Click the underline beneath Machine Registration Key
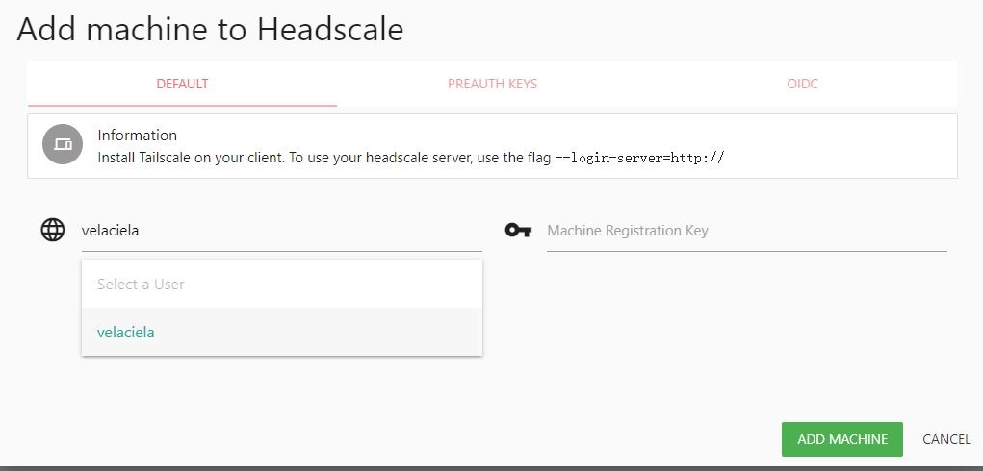The width and height of the screenshot is (983, 471). (747, 252)
